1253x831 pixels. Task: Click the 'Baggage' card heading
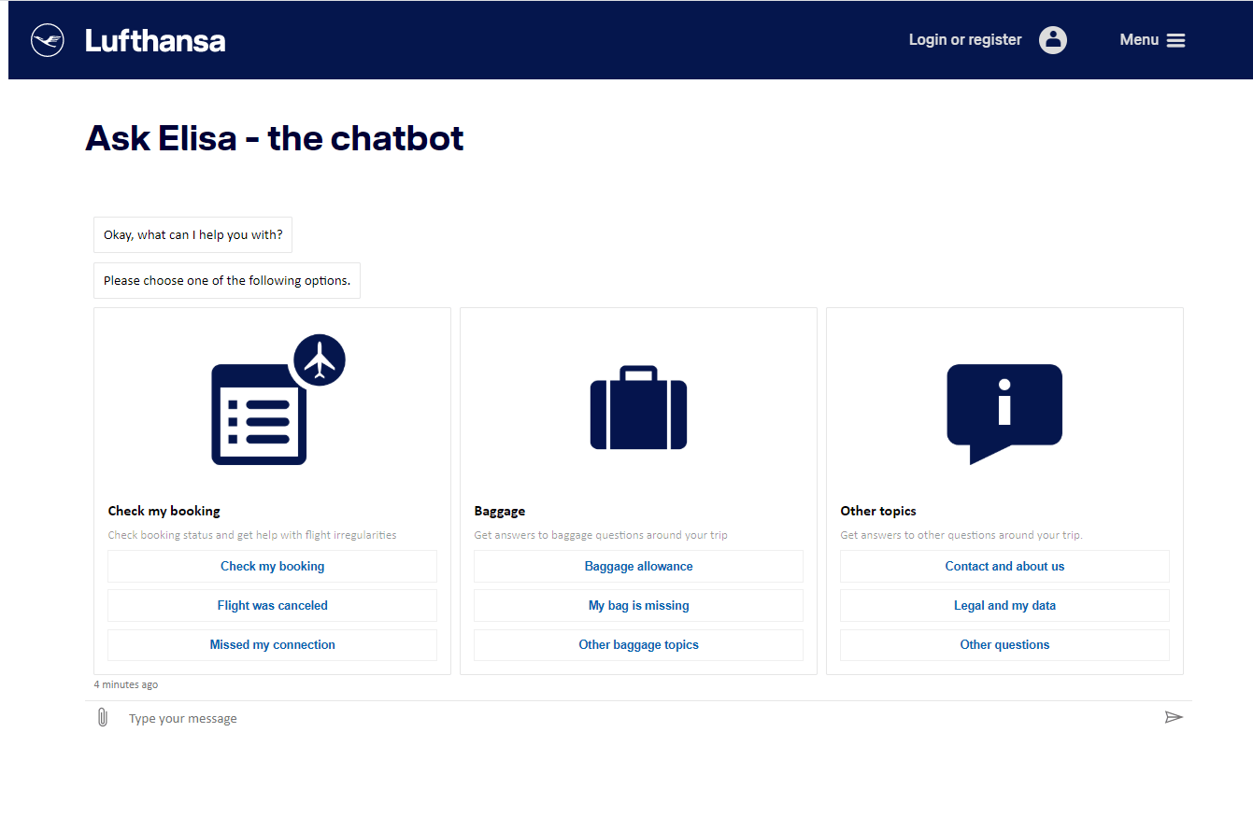500,511
